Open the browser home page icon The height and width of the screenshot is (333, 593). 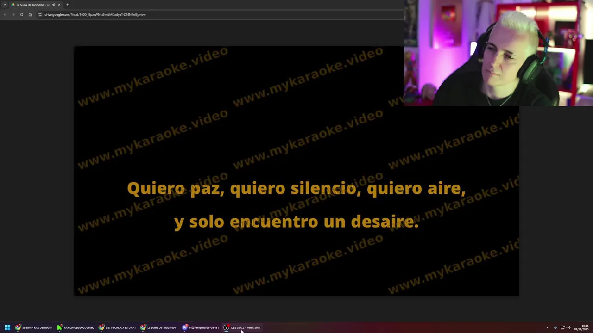coord(30,14)
